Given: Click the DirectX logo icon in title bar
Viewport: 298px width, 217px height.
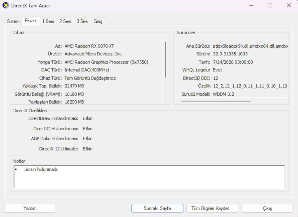Looking at the screenshot, I should (x=6, y=6).
